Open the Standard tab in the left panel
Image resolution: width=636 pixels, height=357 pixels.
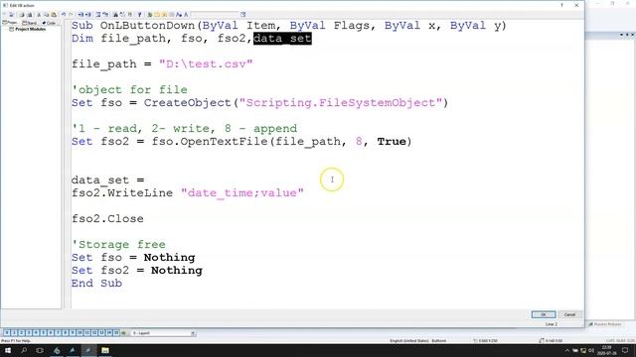30,23
